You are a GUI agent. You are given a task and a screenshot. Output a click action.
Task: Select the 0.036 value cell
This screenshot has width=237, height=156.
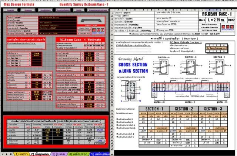pos(89,104)
